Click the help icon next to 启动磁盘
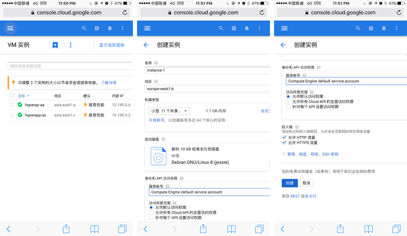 coord(163,139)
